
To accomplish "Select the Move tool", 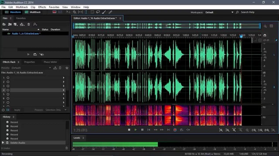I will 68,12.
